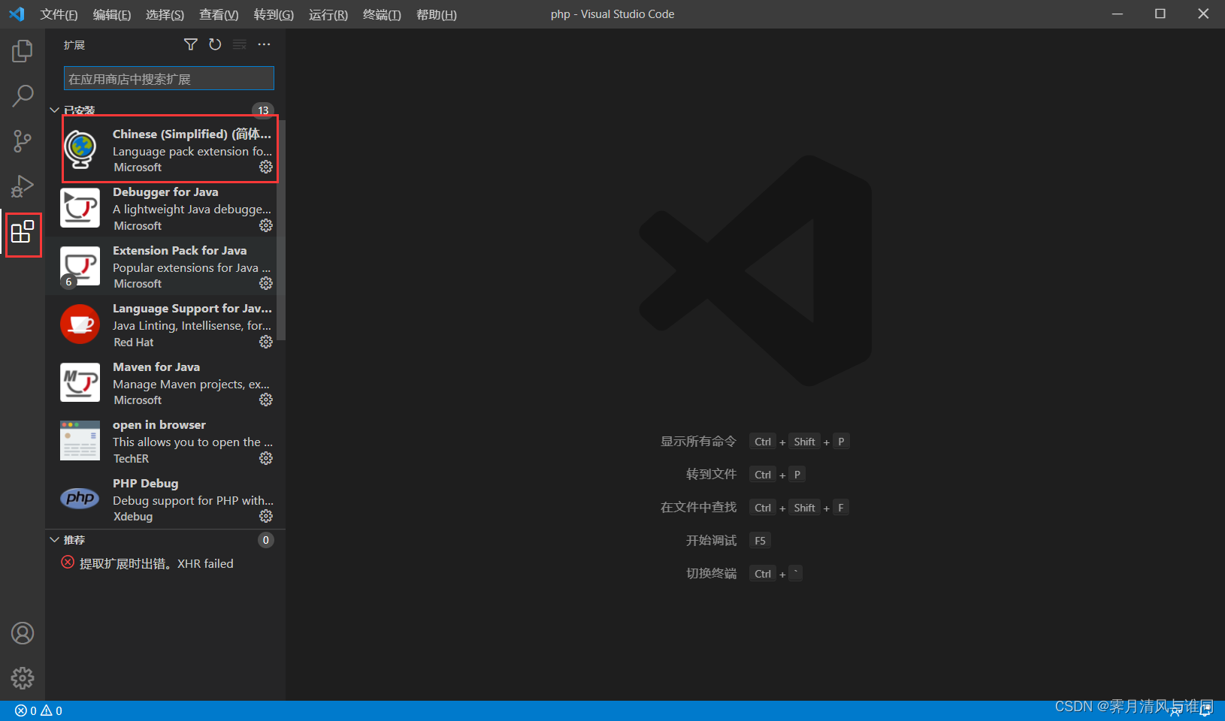This screenshot has height=721, width=1225.
Task: Open manage gear for PHP Debug
Action: click(x=266, y=516)
